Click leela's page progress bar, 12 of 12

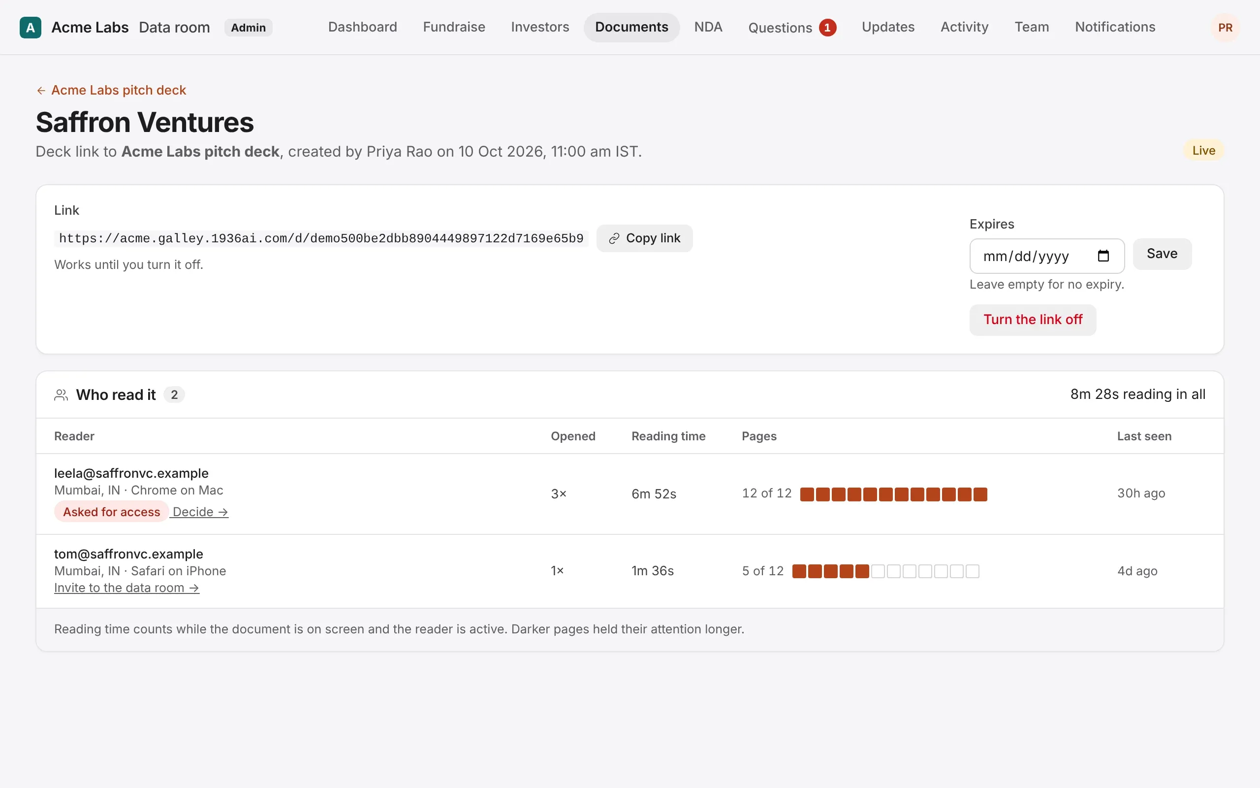click(x=893, y=494)
